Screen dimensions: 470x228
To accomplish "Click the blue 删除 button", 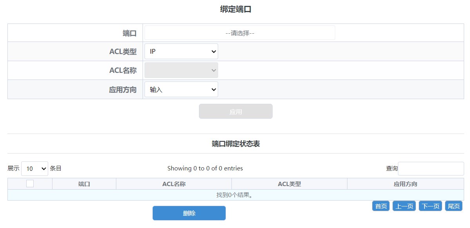I will [x=189, y=213].
